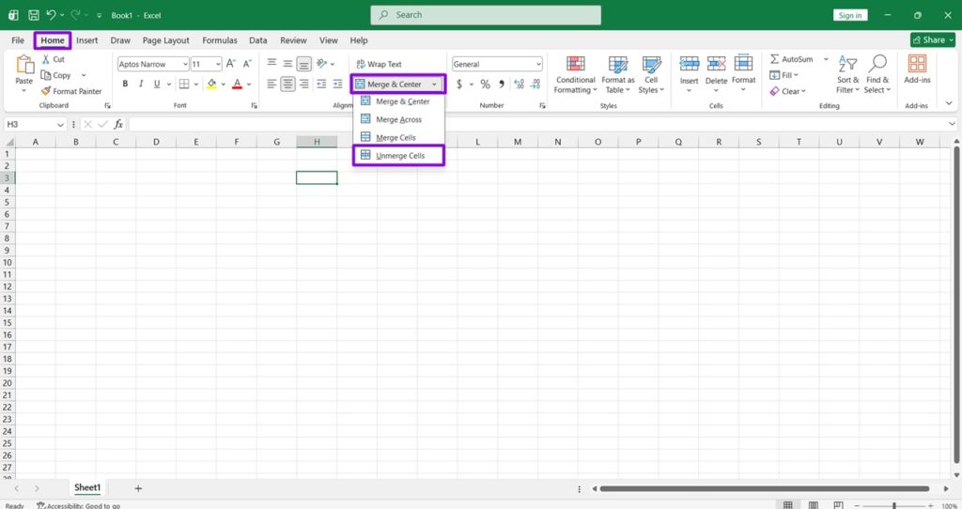
Task: Toggle Bold formatting
Action: (x=125, y=84)
